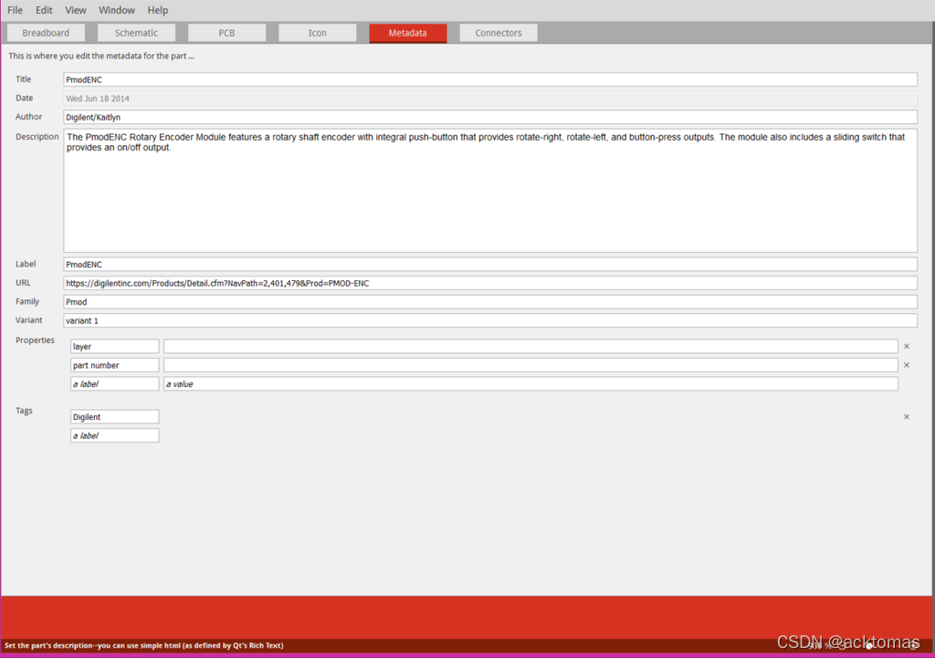Open the Window menu
935x658 pixels.
(x=117, y=10)
